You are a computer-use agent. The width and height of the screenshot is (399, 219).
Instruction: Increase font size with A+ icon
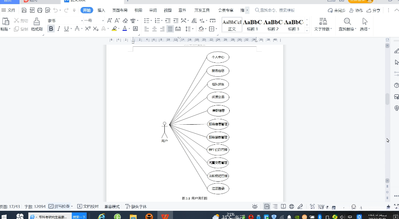[109, 21]
